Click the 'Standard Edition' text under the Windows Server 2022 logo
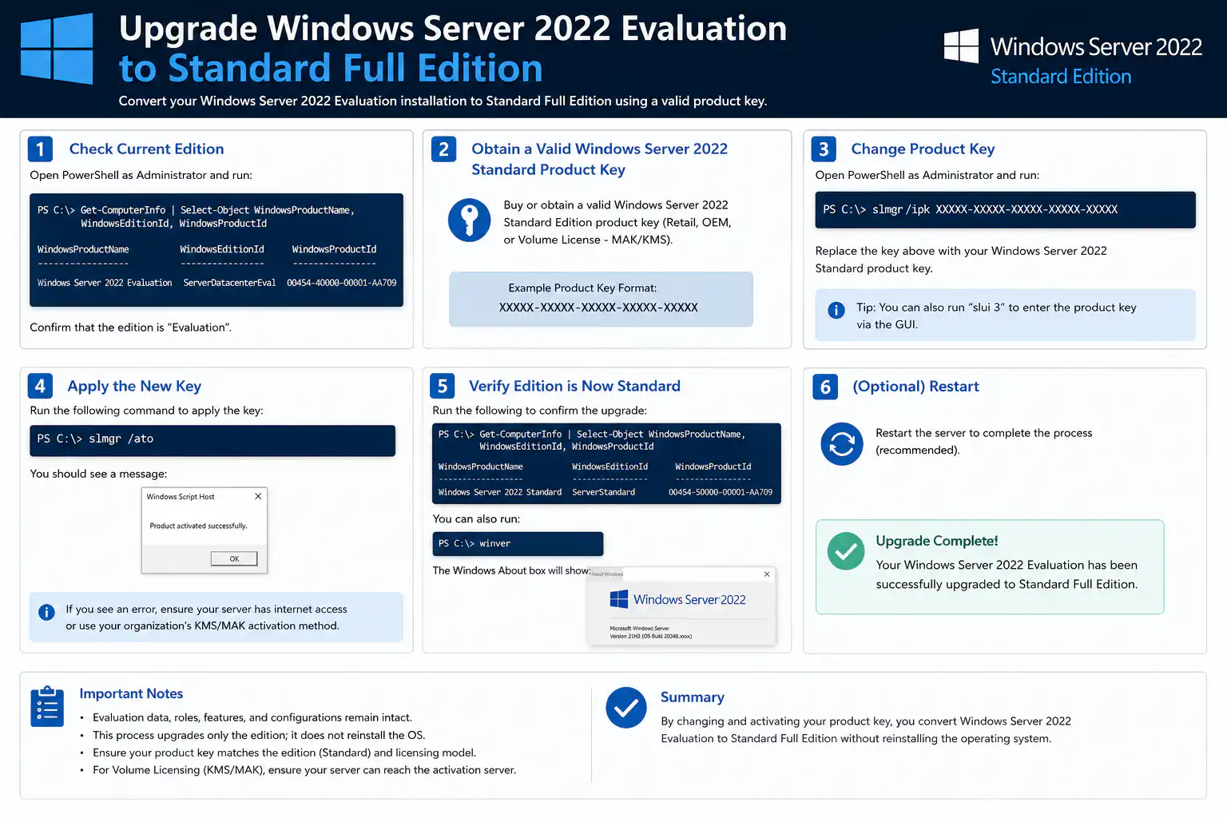 pyautogui.click(x=1061, y=77)
